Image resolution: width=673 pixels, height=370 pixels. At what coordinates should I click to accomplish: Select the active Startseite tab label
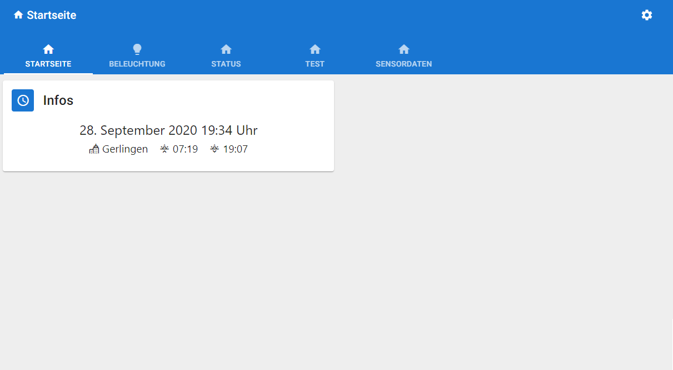pyautogui.click(x=48, y=64)
